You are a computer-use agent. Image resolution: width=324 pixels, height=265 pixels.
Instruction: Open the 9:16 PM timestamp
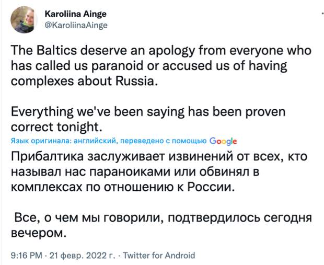click(27, 256)
